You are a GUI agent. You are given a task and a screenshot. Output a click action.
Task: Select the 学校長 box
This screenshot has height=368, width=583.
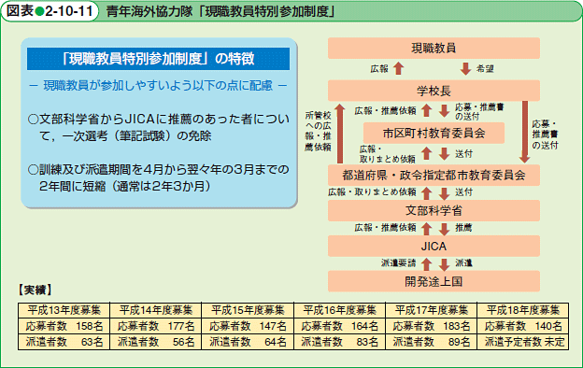[434, 91]
